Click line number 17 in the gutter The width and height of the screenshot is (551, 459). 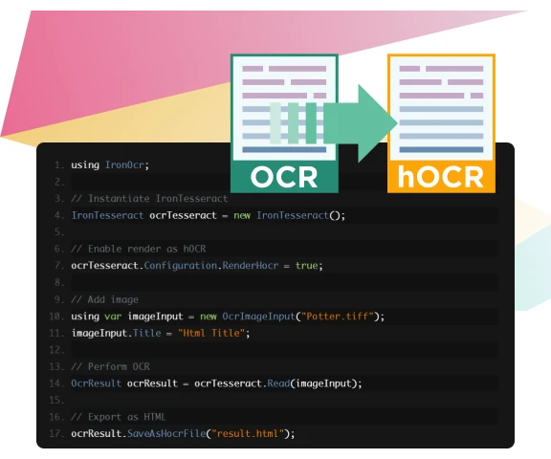pos(56,433)
